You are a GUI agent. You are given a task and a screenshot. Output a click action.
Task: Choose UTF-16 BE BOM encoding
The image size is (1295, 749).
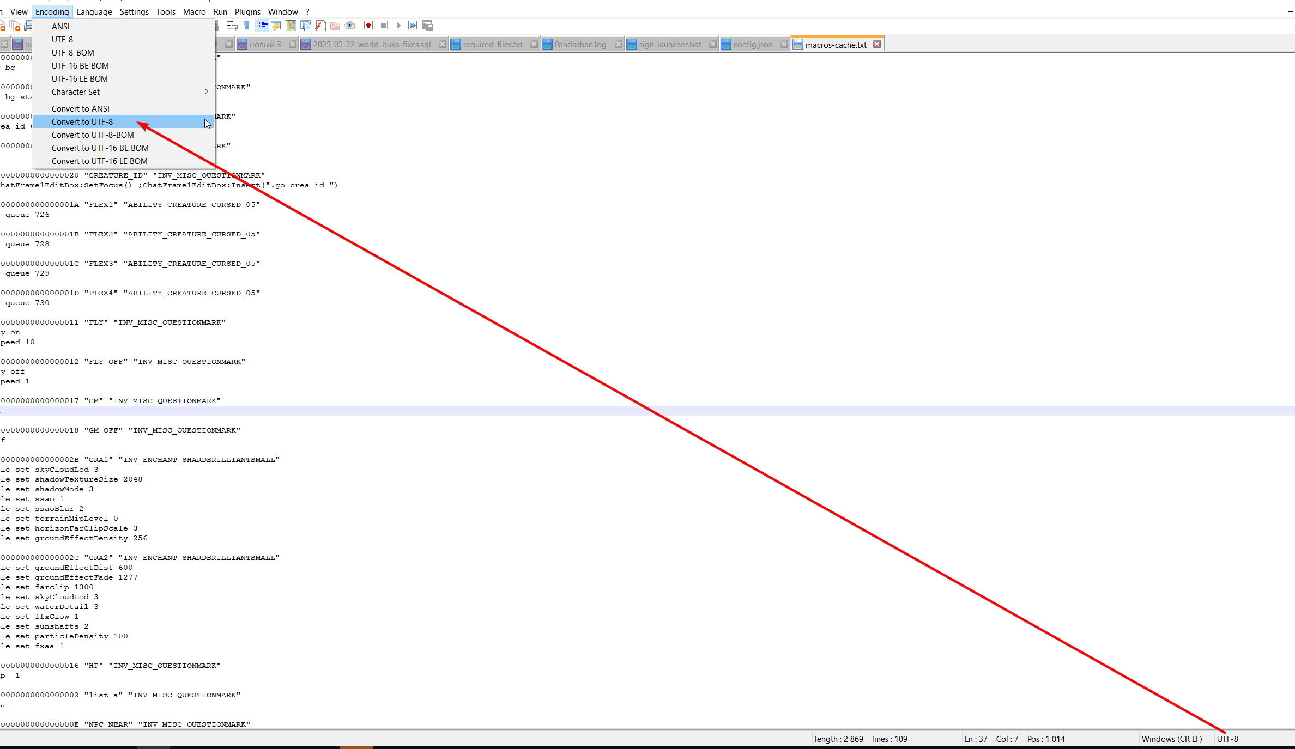tap(124, 65)
